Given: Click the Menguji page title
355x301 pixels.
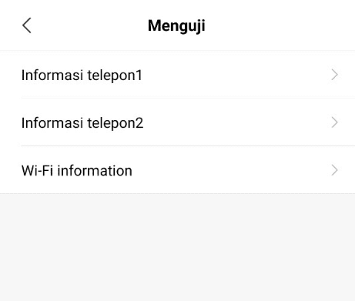Looking at the screenshot, I should tap(176, 26).
